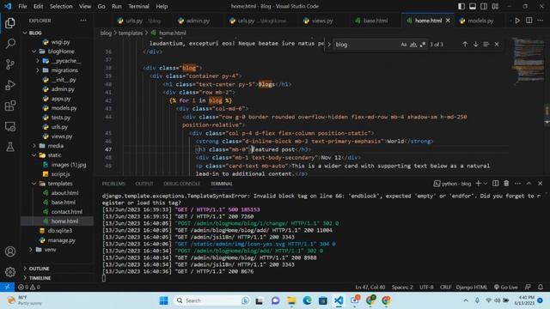This screenshot has width=550, height=309.
Task: Open the Selection menu
Action: click(61, 6)
